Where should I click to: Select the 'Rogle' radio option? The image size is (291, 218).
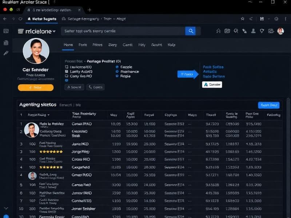point(117,76)
